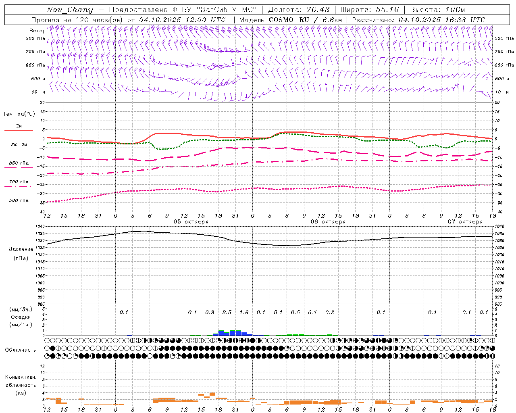Click the 1.6 precipitation amount
The width and height of the screenshot is (516, 413).
point(244,313)
